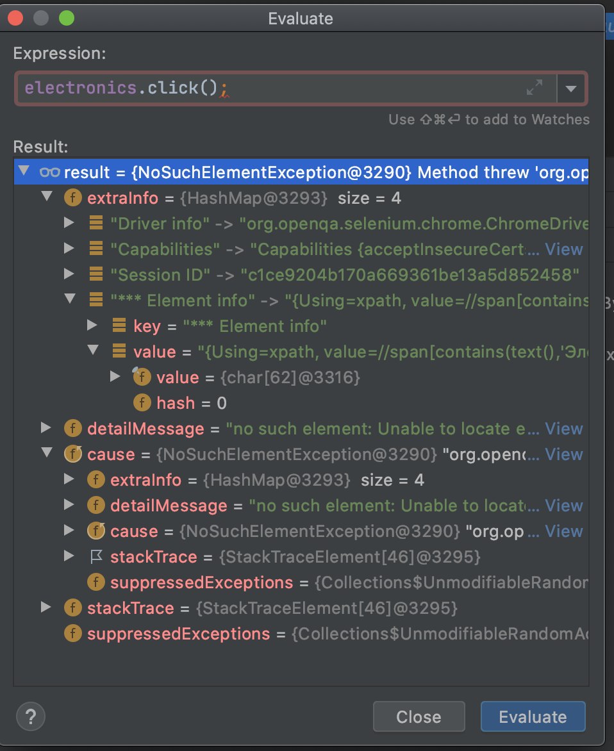The height and width of the screenshot is (751, 614).
Task: Click the top-level cause field icon
Action: (72, 454)
